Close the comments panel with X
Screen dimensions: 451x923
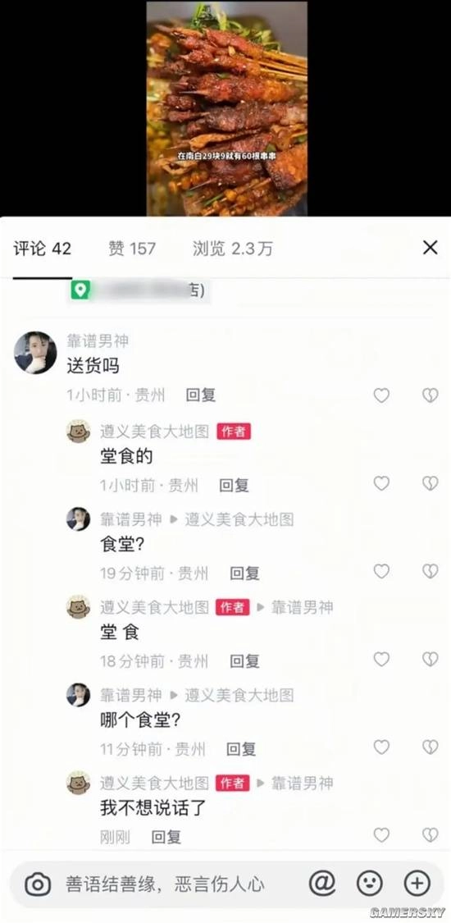(x=430, y=248)
